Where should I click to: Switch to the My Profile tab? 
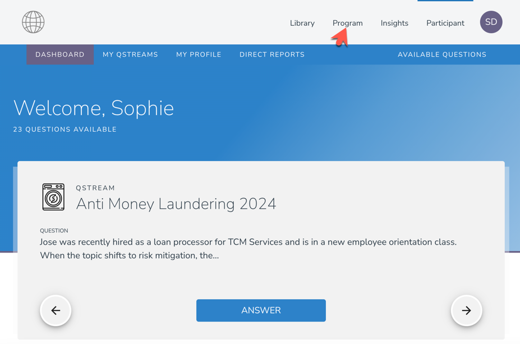(199, 54)
